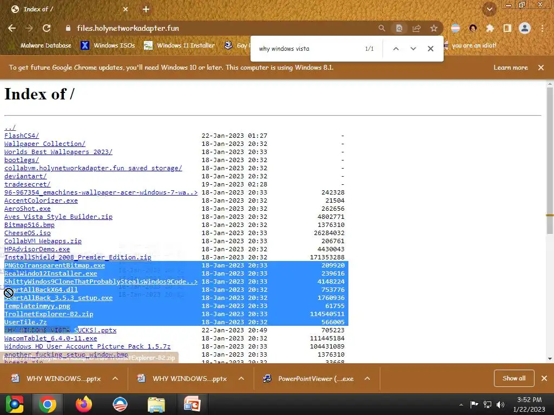Open the bootlegs/ directory link
Screen dimensions: 554x415
[22, 160]
